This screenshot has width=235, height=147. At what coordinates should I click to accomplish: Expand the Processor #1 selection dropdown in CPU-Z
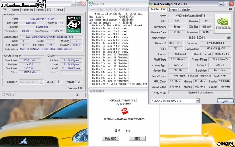point(41,82)
